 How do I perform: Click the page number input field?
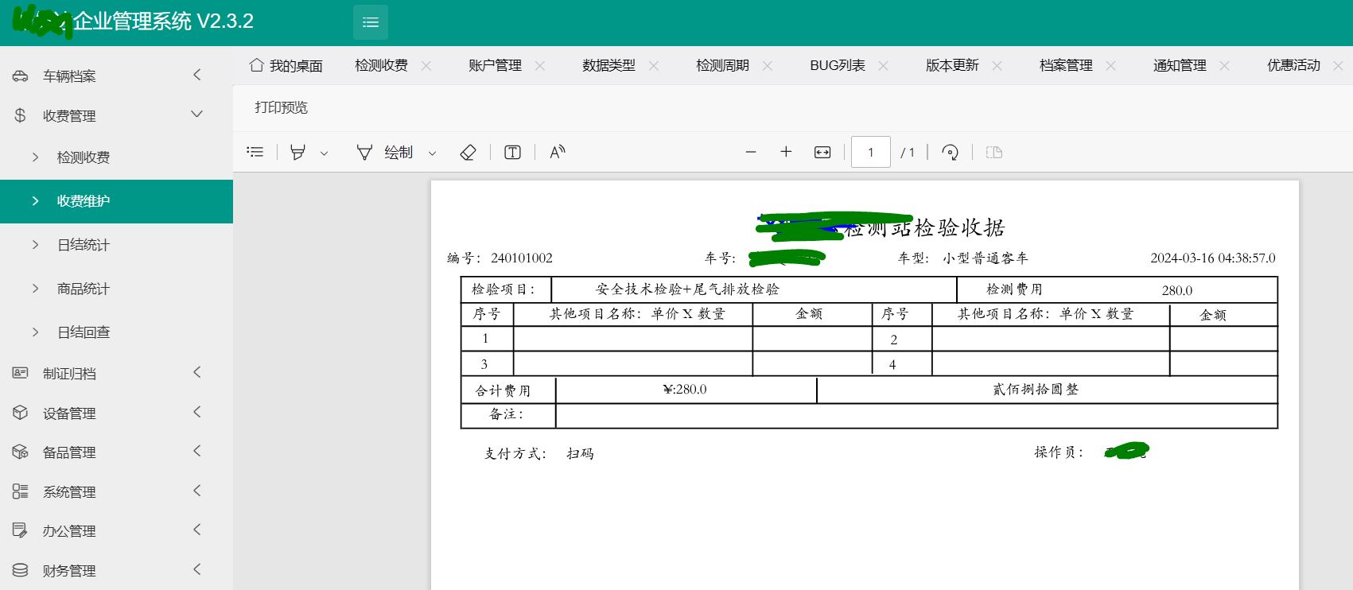[871, 152]
